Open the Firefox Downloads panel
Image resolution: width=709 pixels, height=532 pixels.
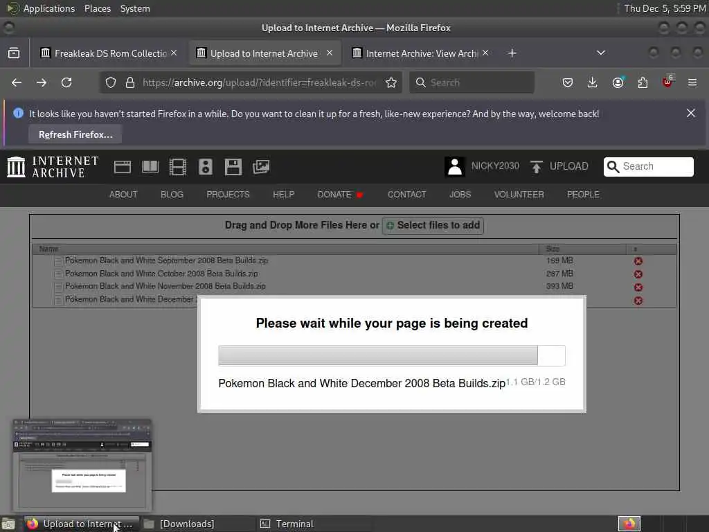[x=593, y=82]
